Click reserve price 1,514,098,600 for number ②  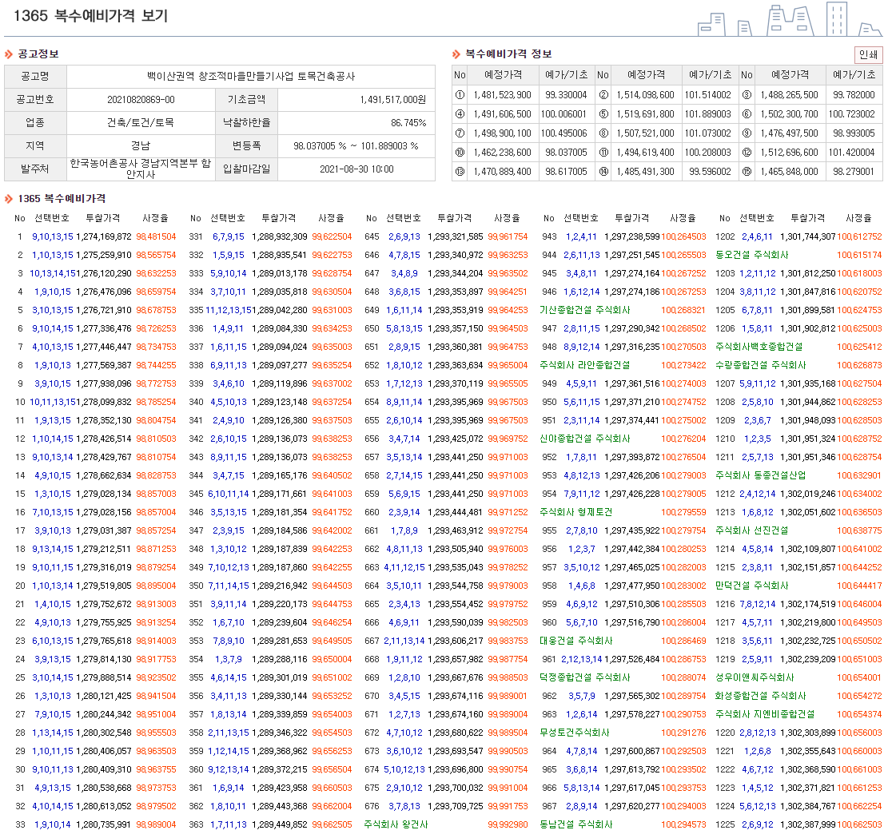tap(646, 95)
